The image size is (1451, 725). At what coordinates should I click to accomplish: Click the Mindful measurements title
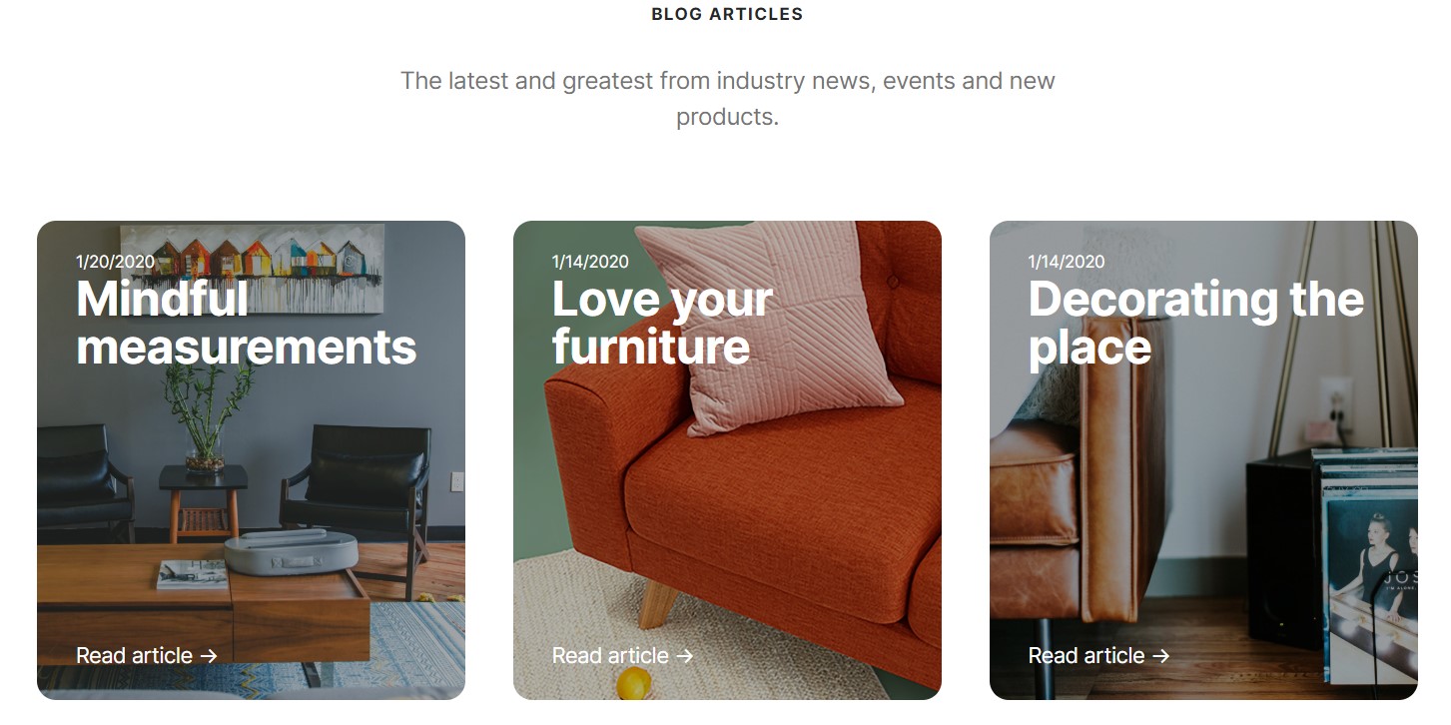coord(246,323)
